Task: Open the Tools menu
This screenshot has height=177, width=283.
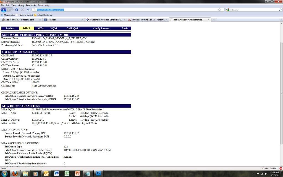Action: 40,6
